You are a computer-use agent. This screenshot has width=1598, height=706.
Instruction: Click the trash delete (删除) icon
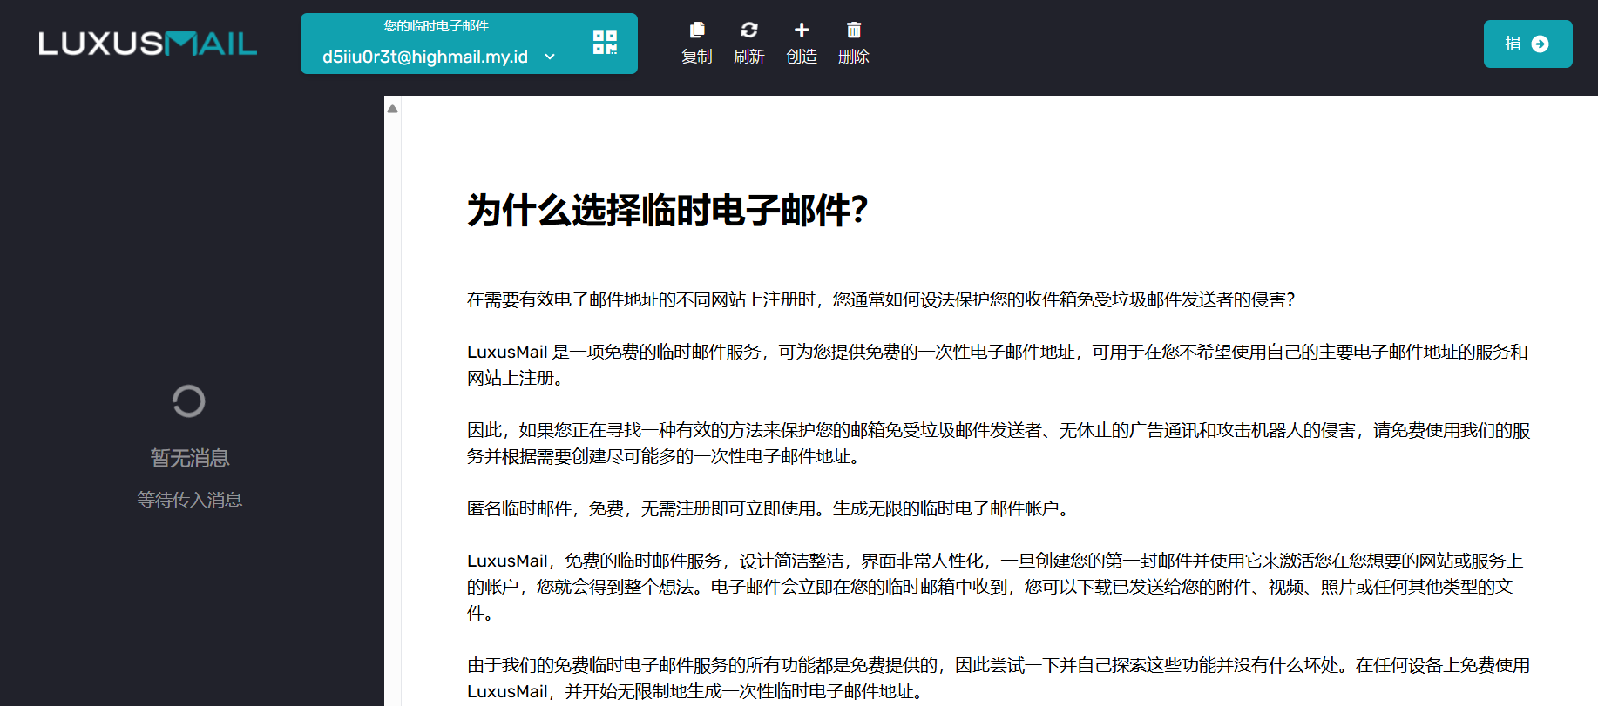[854, 30]
